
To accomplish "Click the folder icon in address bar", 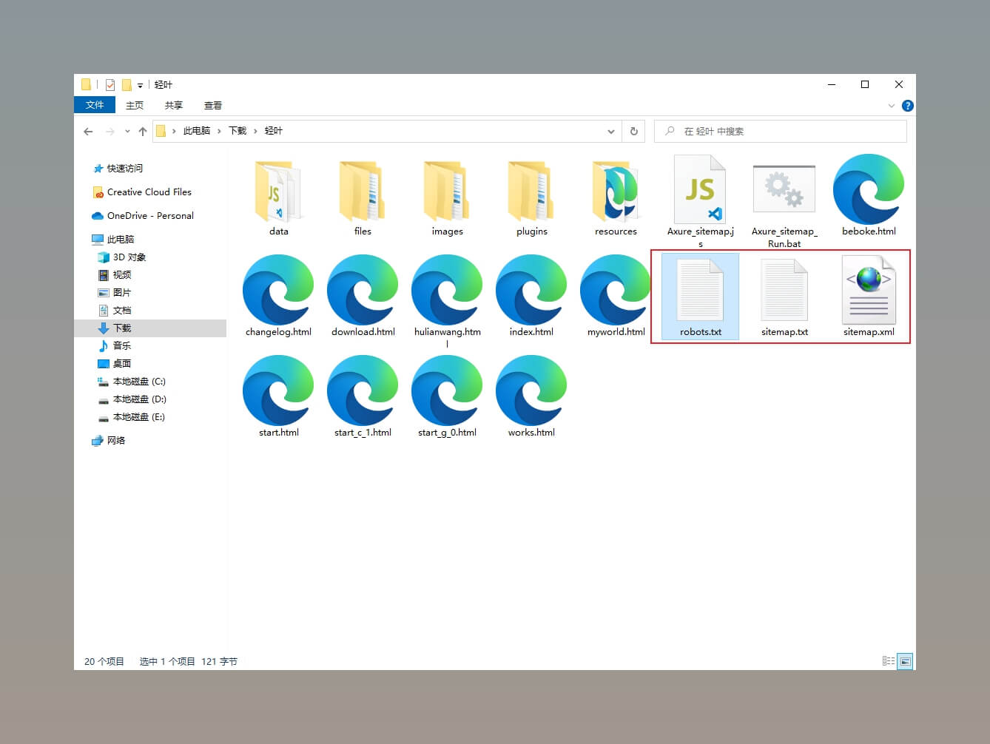I will [x=161, y=131].
